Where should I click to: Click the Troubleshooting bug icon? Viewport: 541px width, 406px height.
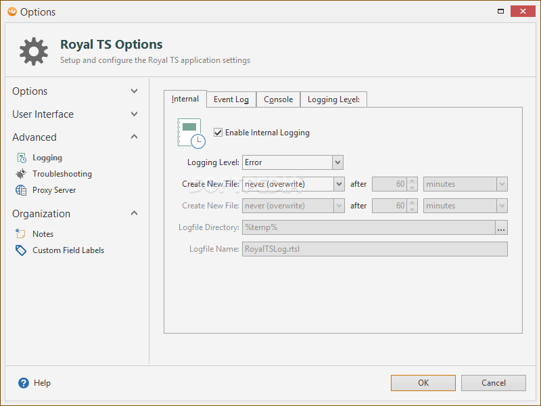tap(21, 174)
